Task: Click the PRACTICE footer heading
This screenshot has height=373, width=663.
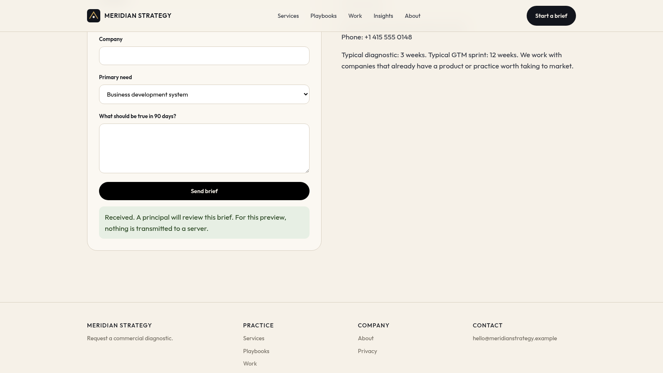Action: [259, 325]
